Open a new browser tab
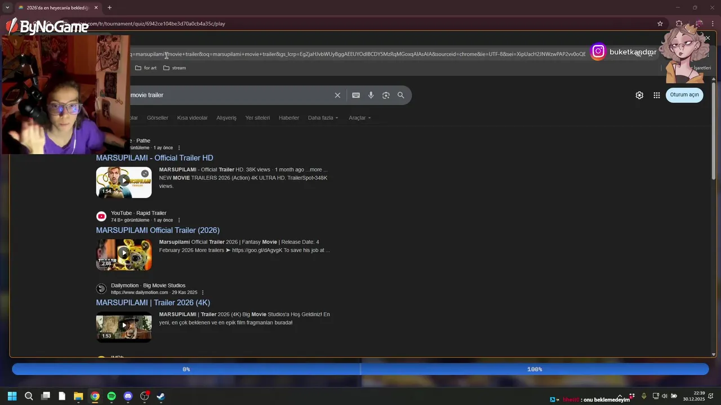721x405 pixels. (x=109, y=8)
